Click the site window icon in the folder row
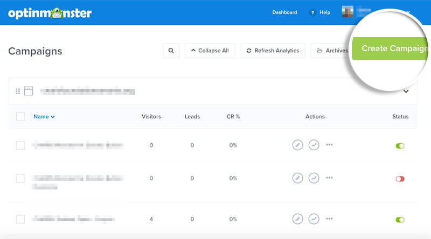Image resolution: width=431 pixels, height=239 pixels. (x=29, y=91)
